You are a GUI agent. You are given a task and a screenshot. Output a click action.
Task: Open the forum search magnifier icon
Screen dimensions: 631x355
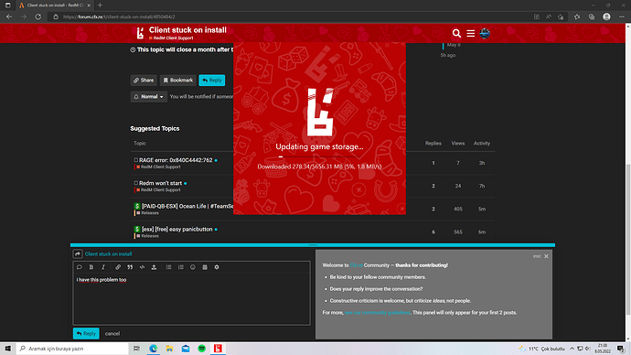pyautogui.click(x=456, y=34)
